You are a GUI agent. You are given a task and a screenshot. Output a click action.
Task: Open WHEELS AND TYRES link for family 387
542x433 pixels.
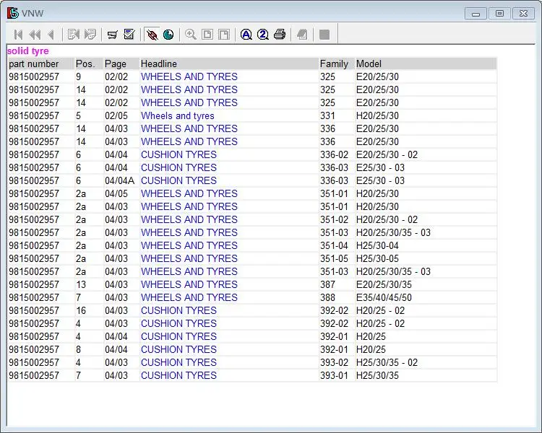click(x=189, y=284)
